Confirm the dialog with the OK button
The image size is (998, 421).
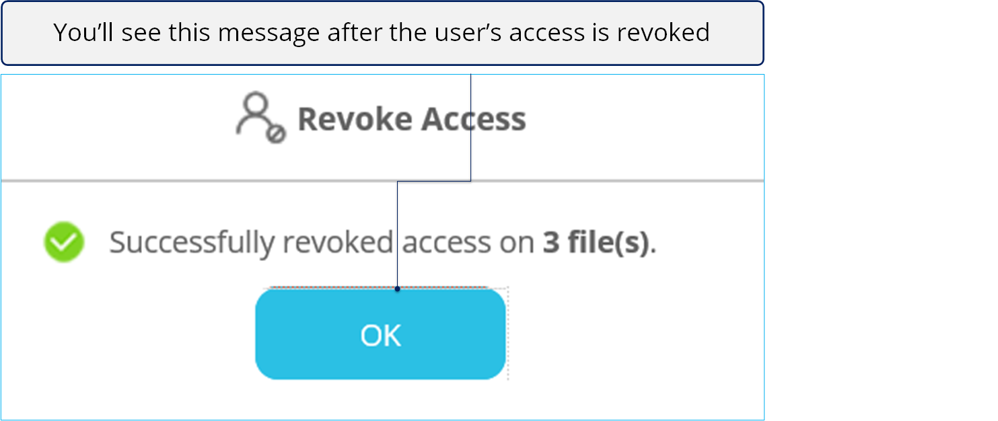click(380, 334)
